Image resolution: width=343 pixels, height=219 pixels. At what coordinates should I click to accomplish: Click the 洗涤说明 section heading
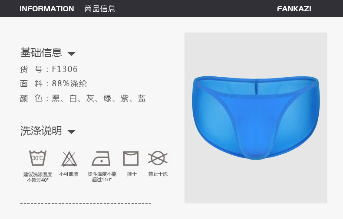point(41,131)
